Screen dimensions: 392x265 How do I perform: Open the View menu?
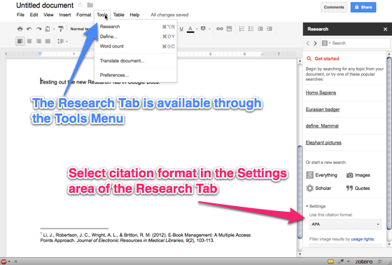pos(48,15)
